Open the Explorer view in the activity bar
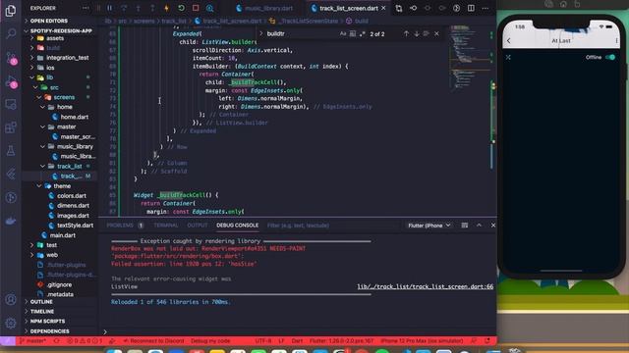 point(11,11)
